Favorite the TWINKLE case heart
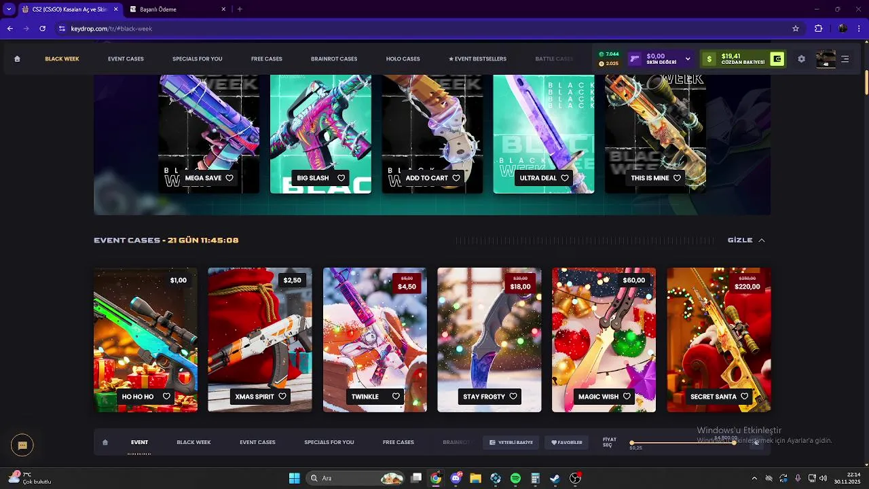Screen dimensions: 869x489 click(396, 397)
